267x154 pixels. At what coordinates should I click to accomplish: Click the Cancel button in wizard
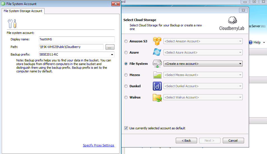coord(233,141)
